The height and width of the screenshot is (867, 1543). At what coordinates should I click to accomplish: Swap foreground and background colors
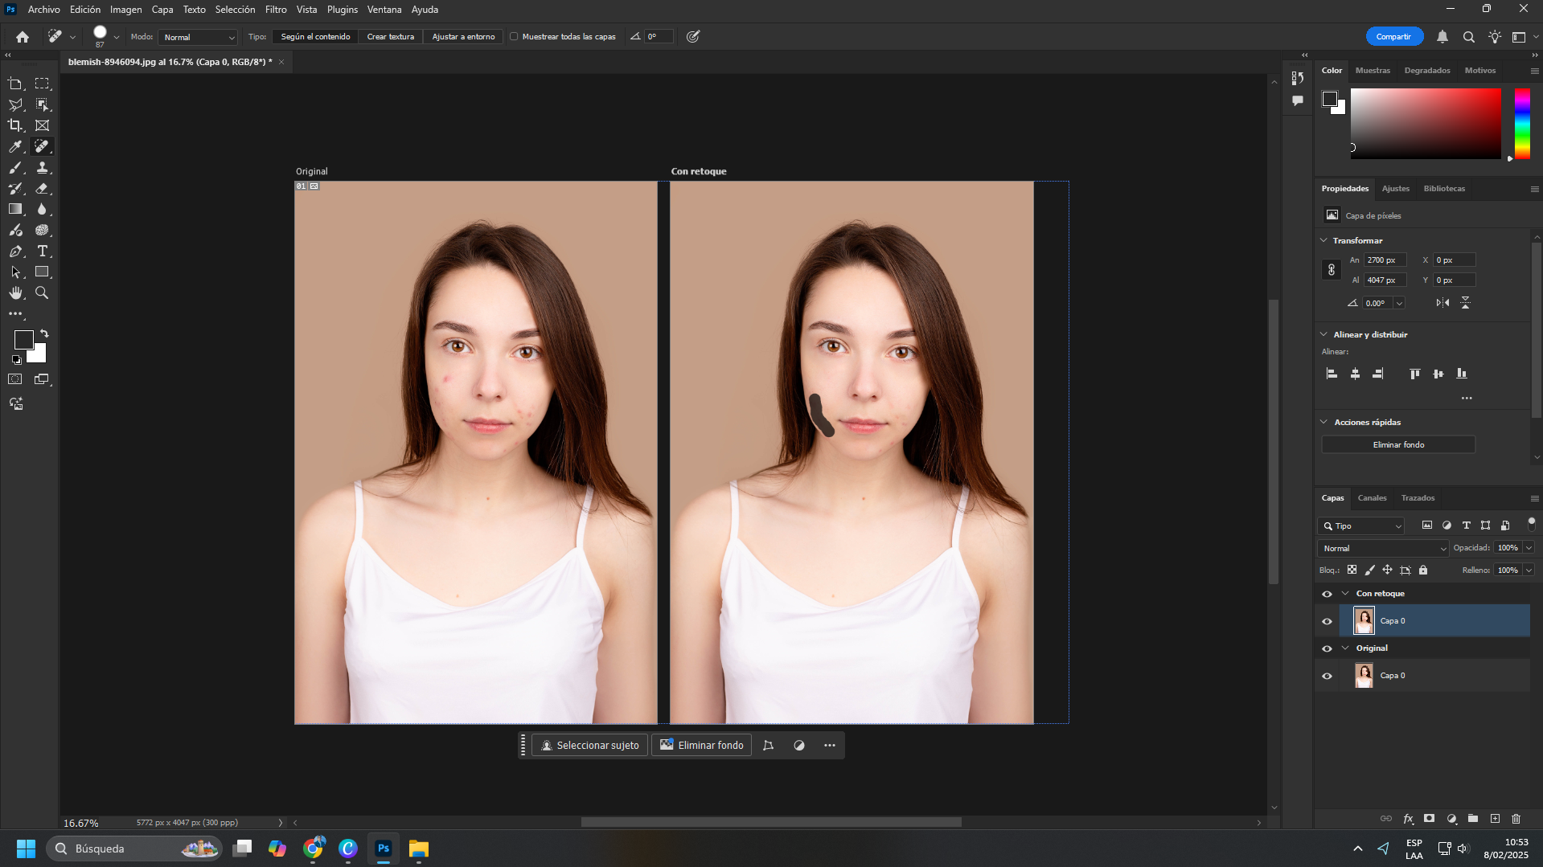44,333
